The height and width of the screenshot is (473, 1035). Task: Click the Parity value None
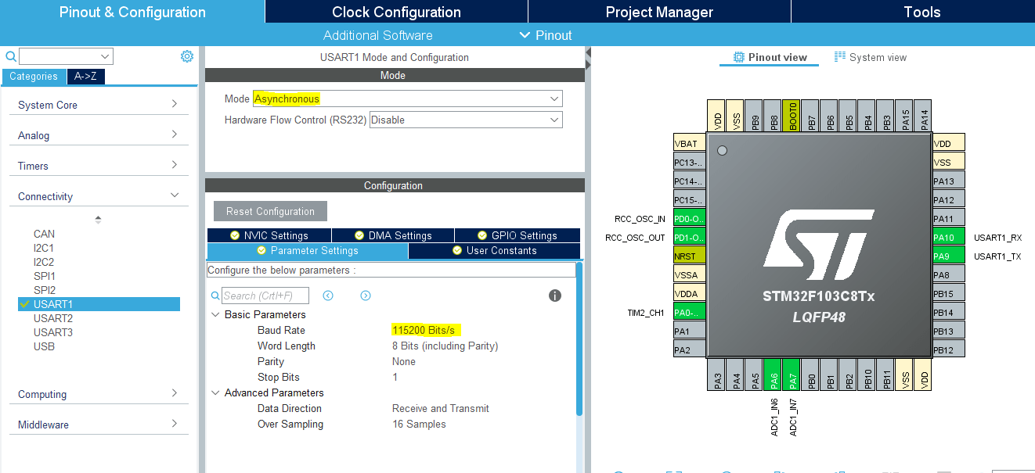pos(404,361)
